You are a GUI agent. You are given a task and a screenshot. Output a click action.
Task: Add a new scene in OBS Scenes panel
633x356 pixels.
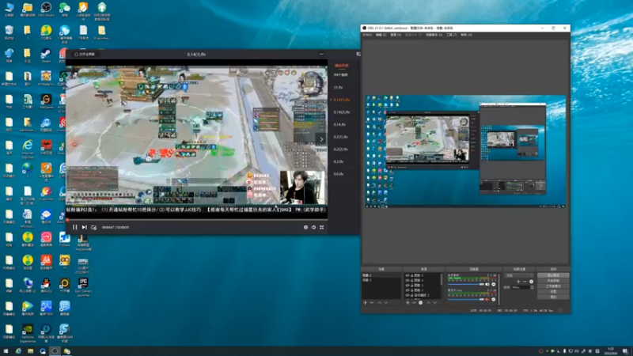[365, 303]
